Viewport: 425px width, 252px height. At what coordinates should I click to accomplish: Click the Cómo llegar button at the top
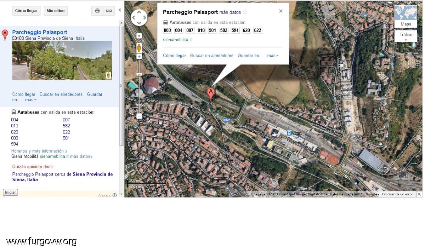(x=26, y=11)
